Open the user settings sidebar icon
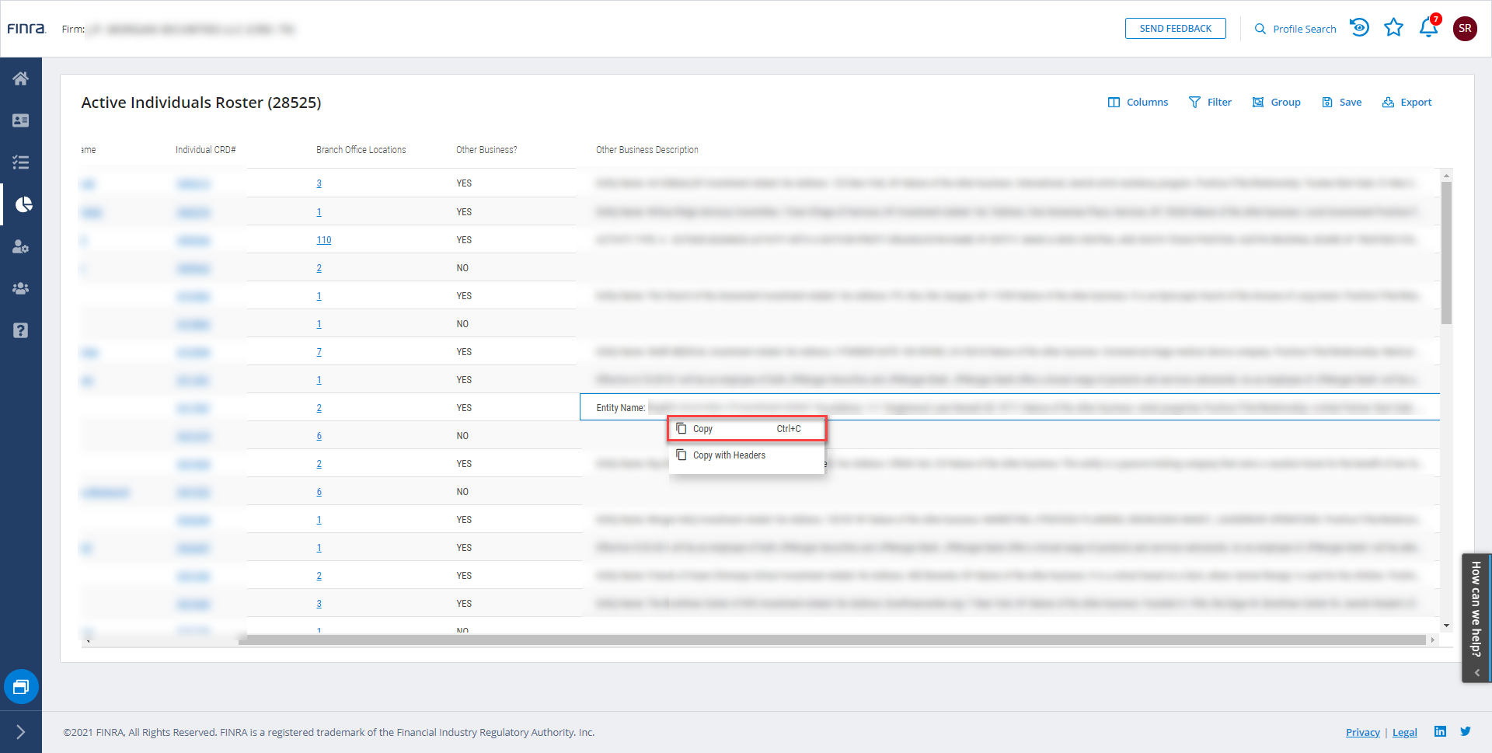Screen dimensions: 1492x753 tap(21, 246)
